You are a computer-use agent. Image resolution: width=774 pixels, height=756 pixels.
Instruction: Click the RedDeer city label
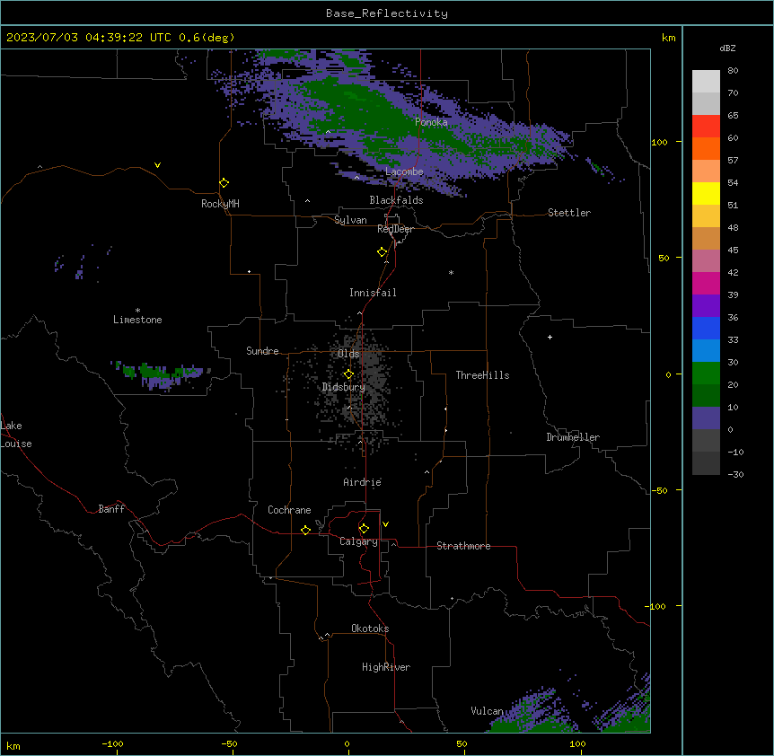coord(395,229)
